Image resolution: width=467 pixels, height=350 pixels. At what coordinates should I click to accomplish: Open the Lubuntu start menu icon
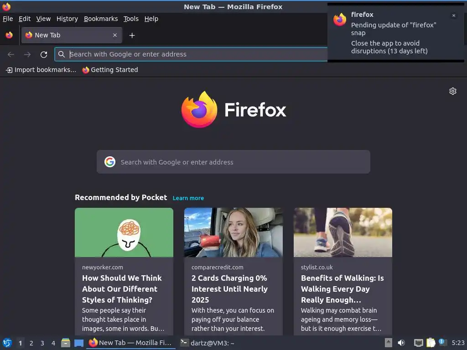click(x=7, y=343)
